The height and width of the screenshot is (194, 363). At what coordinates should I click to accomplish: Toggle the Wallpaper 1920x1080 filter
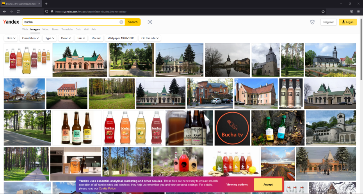click(x=121, y=38)
